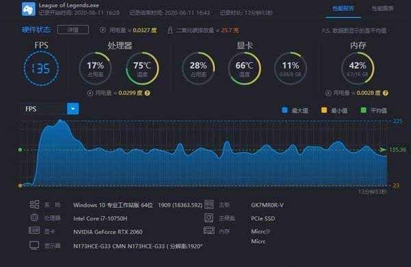Click the GPU 66℃ temperature gauge

245,68
